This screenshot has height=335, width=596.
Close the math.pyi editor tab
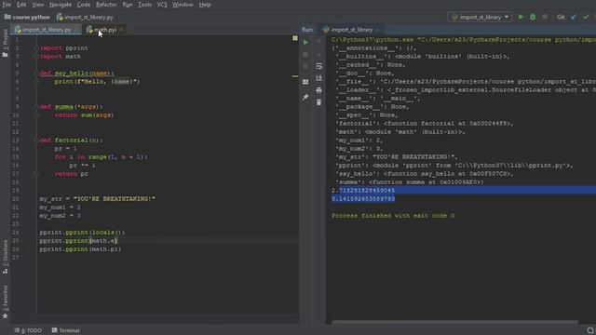pos(121,30)
